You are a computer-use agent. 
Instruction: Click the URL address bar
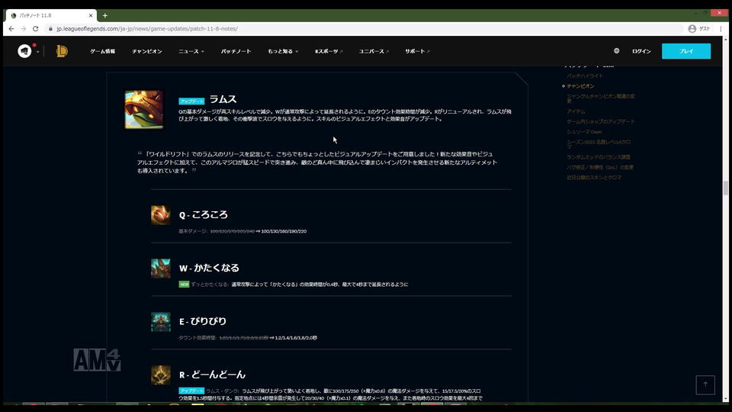coord(364,28)
